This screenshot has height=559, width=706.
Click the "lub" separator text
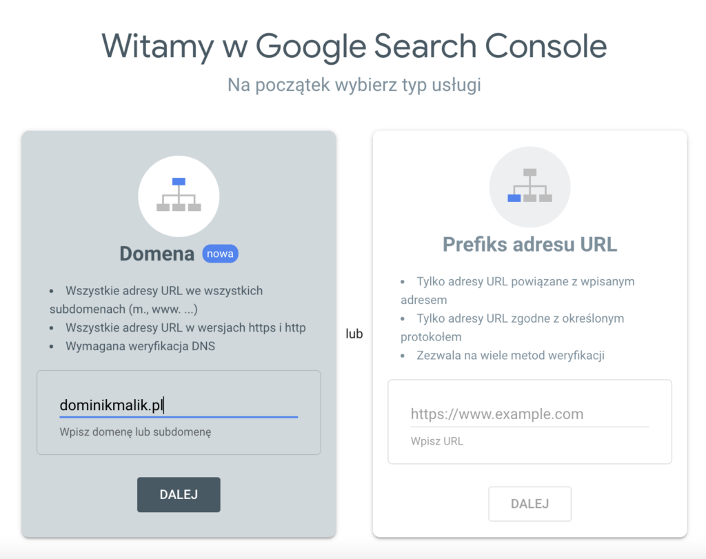coord(354,334)
